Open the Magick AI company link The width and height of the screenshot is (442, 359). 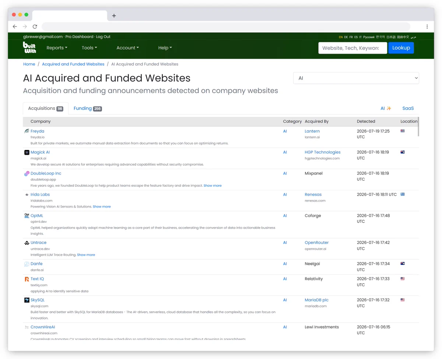[40, 152]
